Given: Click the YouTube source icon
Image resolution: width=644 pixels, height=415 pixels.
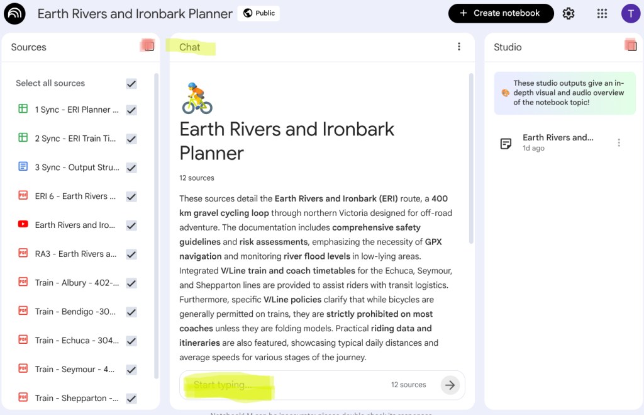Looking at the screenshot, I should pos(23,225).
